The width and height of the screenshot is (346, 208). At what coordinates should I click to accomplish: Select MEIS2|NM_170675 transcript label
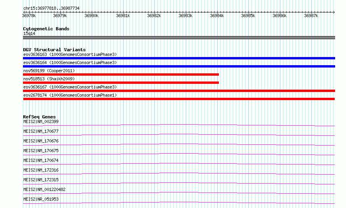coord(41,151)
